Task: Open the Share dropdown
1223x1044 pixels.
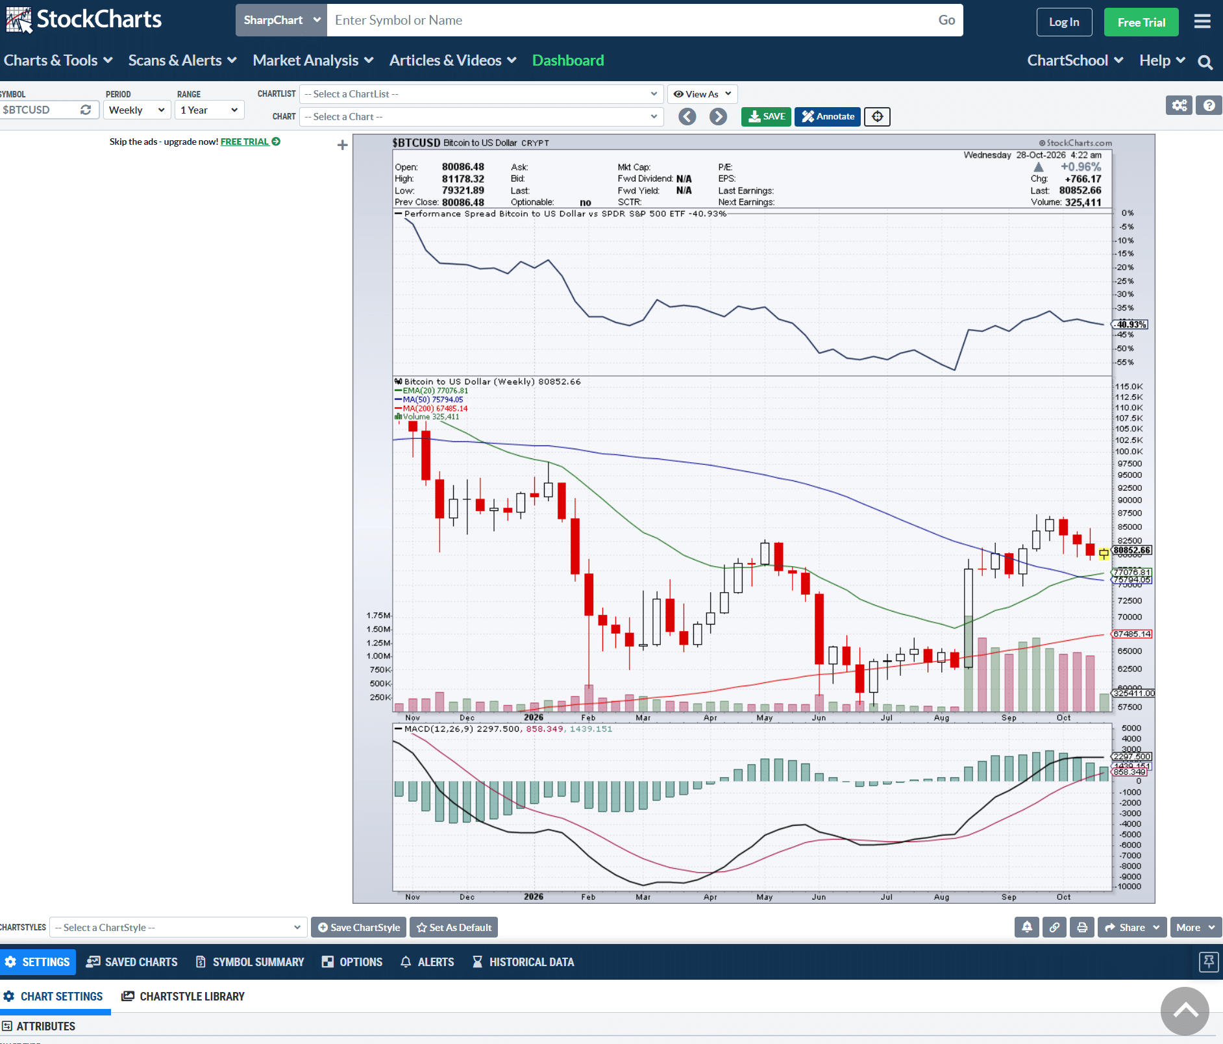Action: (1132, 927)
